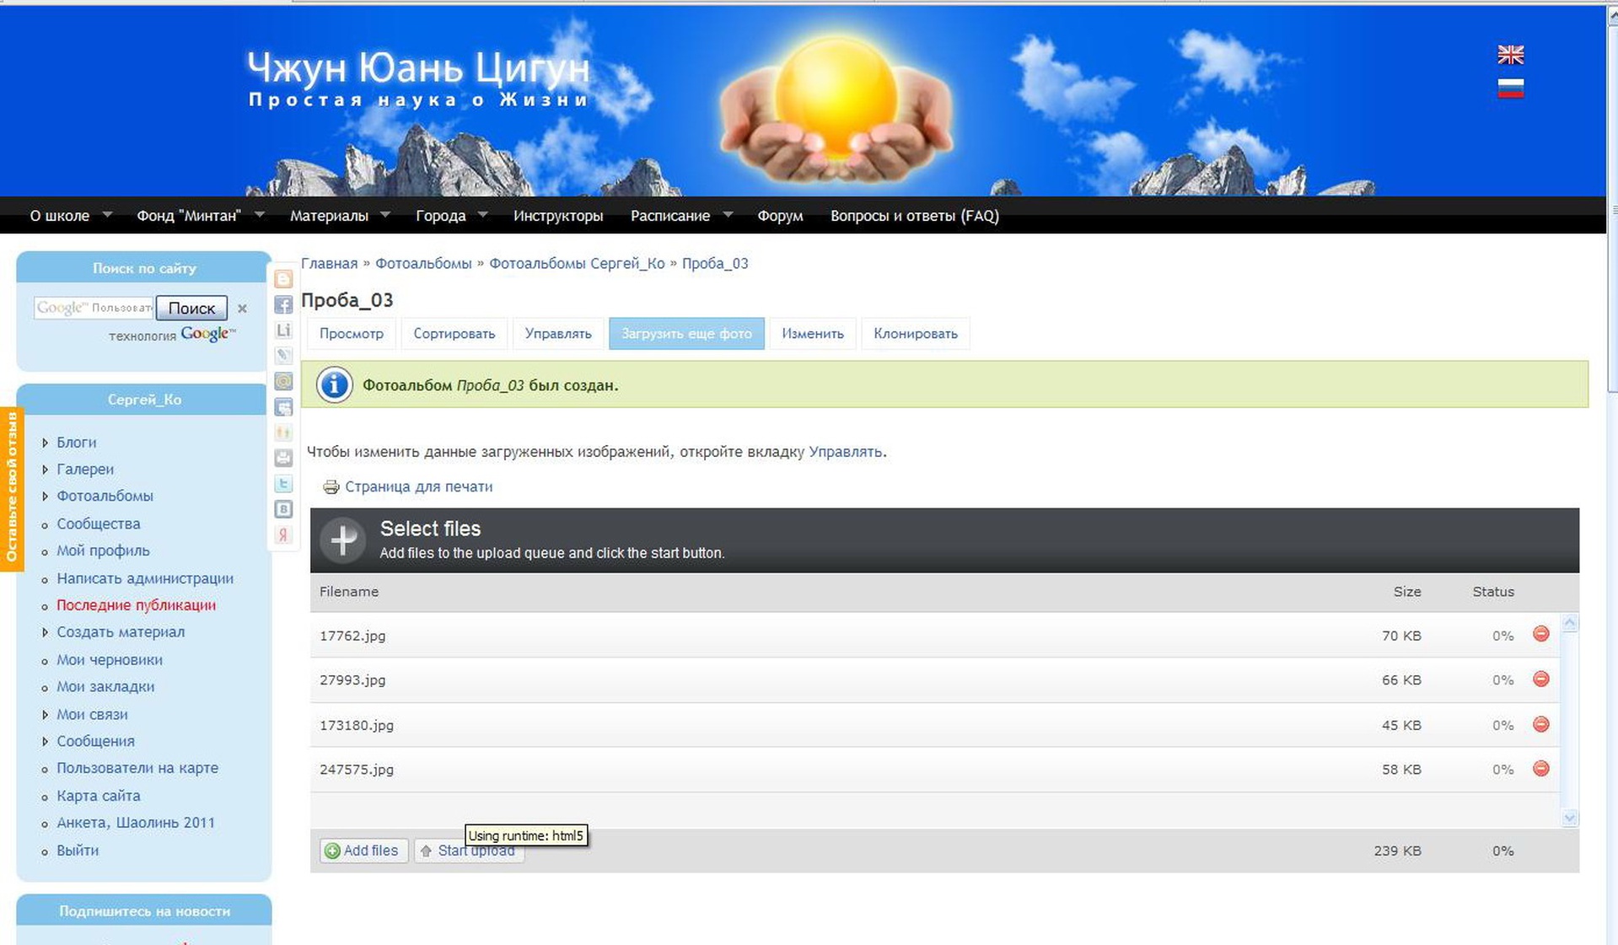Screen dimensions: 1618x945
Task: Switch to the Управлять tab
Action: click(557, 334)
